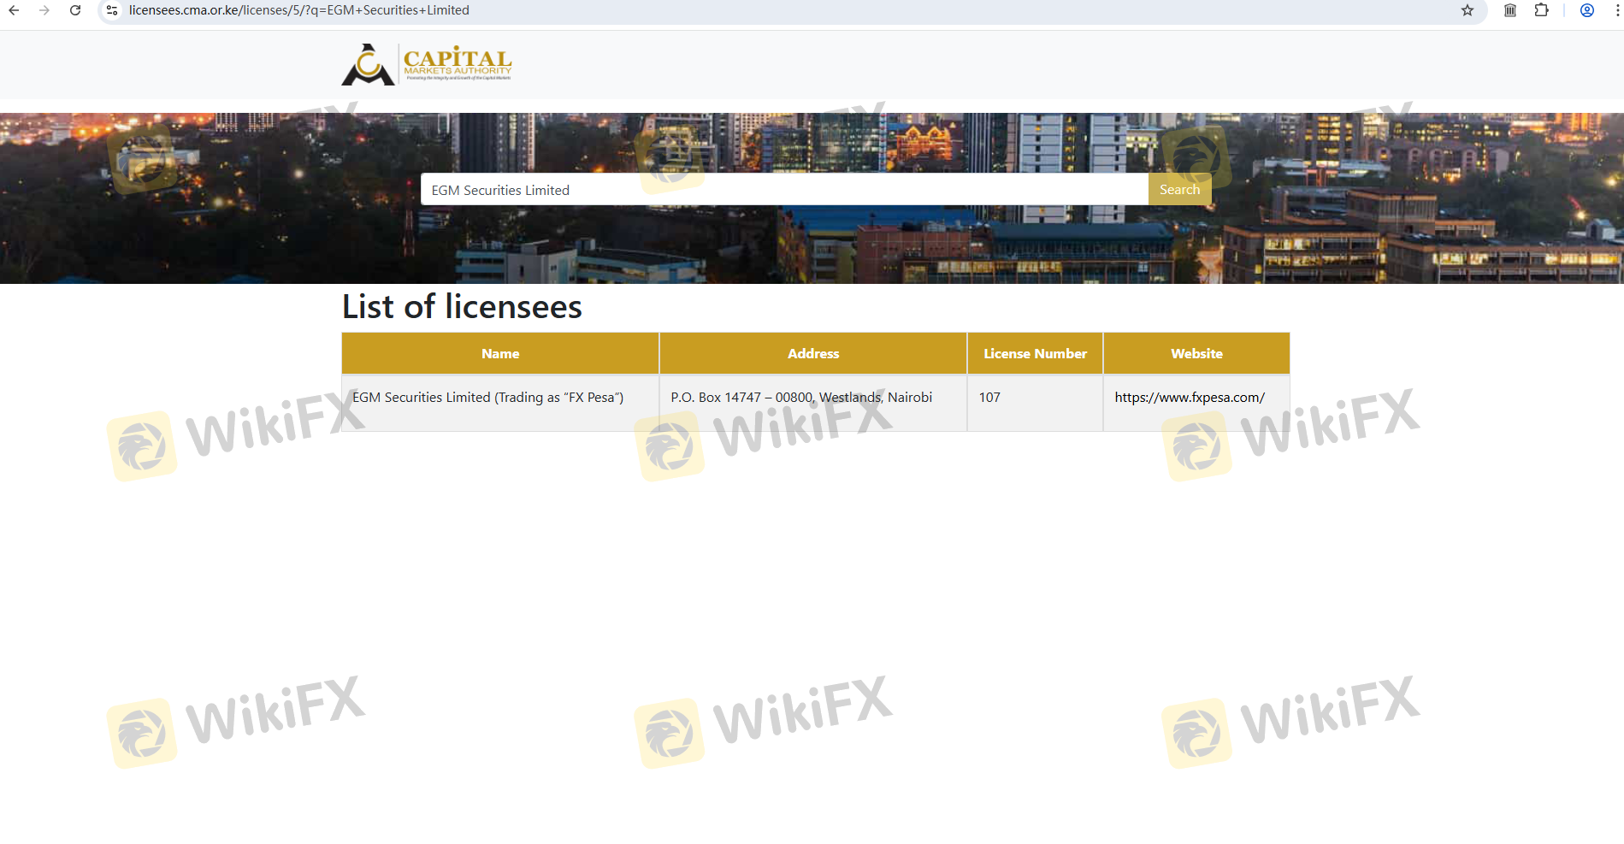Click the Address column header
Screen dimensions: 1624x844
[813, 354]
